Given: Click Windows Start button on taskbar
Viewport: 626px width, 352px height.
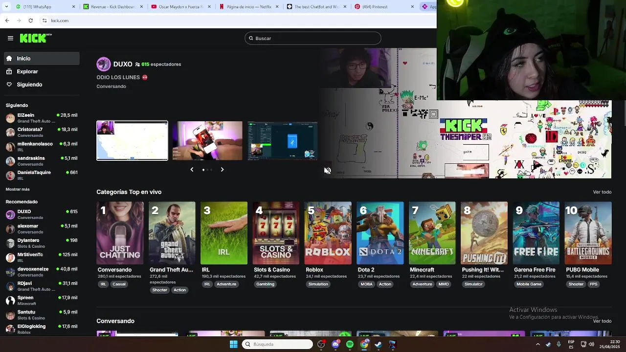Looking at the screenshot, I should click(233, 344).
